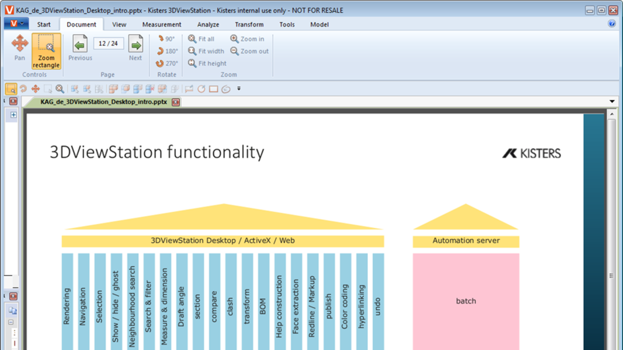Click Fit all in the Zoom group
Viewport: 623px width, 350px height.
[201, 39]
